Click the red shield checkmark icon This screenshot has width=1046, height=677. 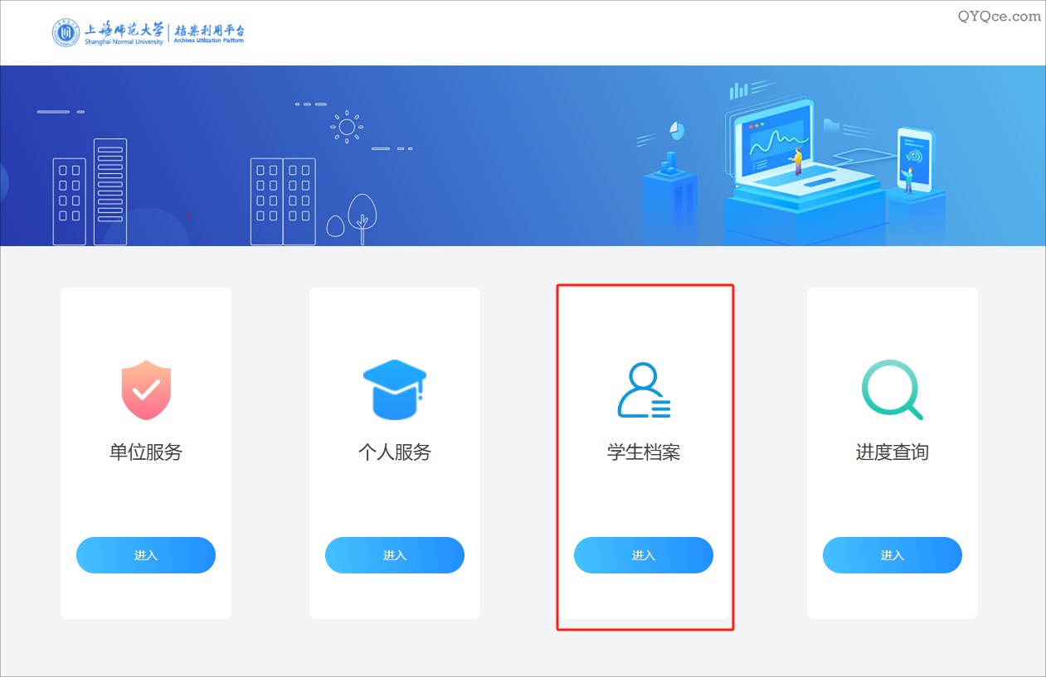tap(146, 389)
